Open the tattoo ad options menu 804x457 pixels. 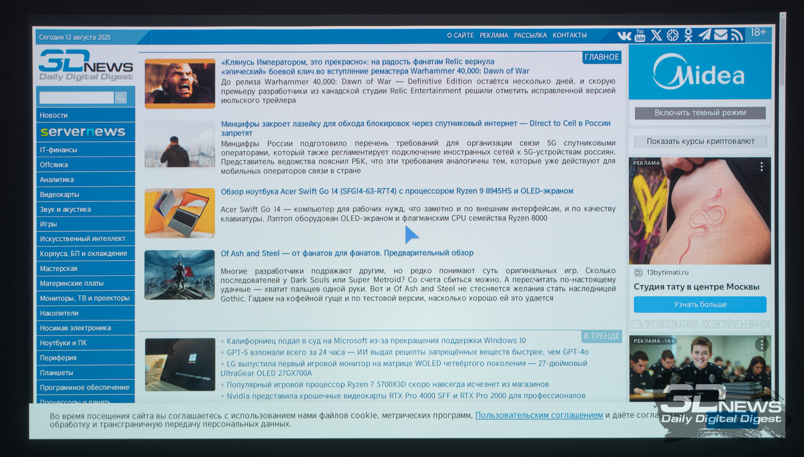(x=761, y=166)
